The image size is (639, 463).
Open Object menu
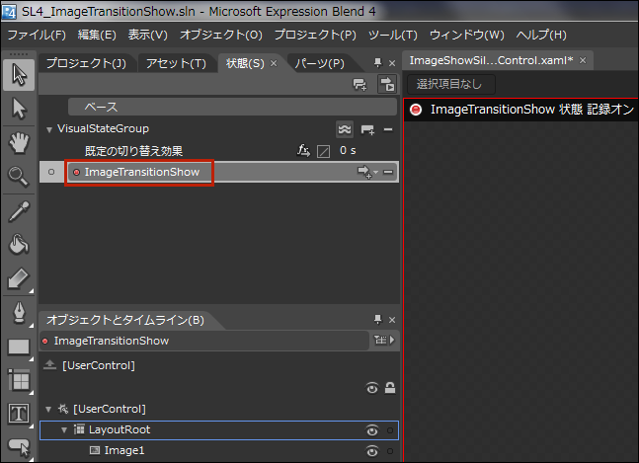tap(221, 35)
